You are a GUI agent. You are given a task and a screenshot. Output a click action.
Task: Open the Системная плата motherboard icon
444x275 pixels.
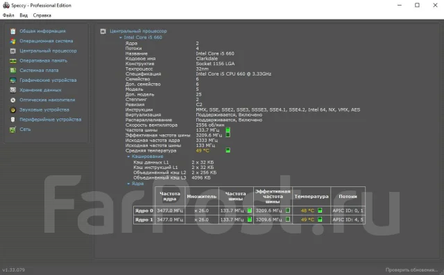[x=12, y=71]
